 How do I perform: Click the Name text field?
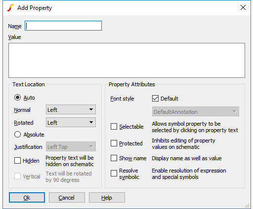point(63,26)
